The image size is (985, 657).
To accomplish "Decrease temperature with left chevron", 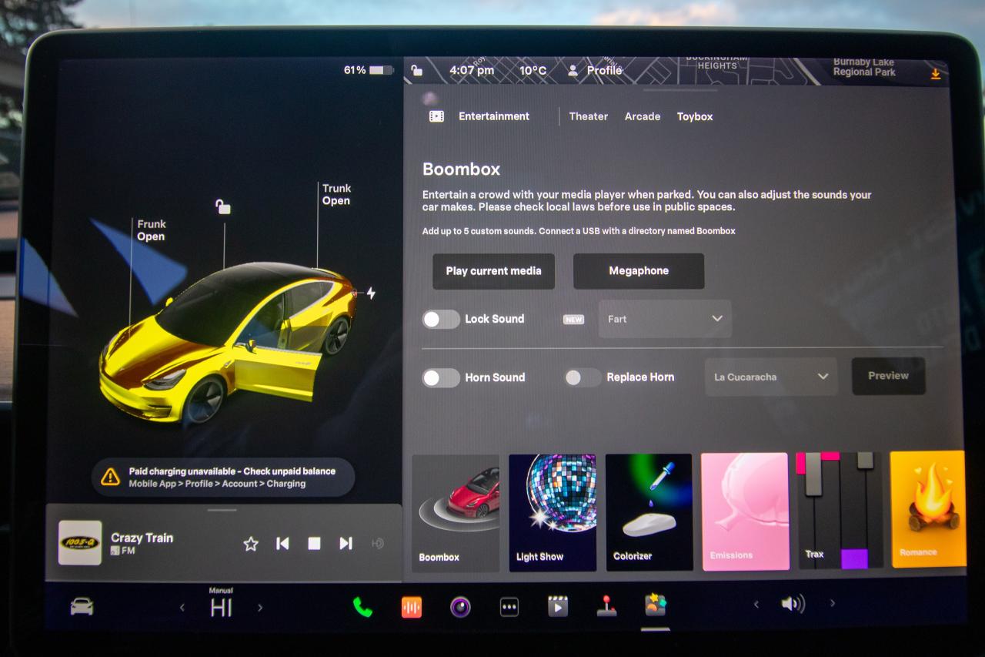I will (x=182, y=608).
